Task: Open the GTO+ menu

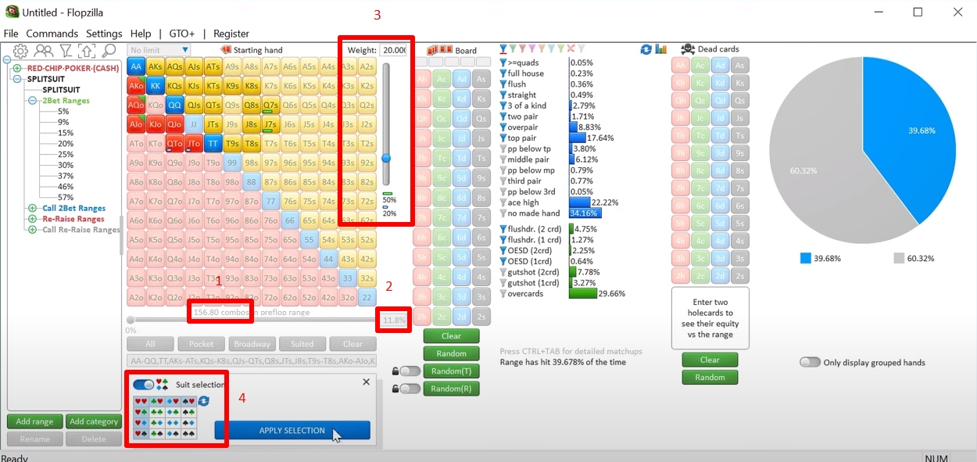Action: 182,34
